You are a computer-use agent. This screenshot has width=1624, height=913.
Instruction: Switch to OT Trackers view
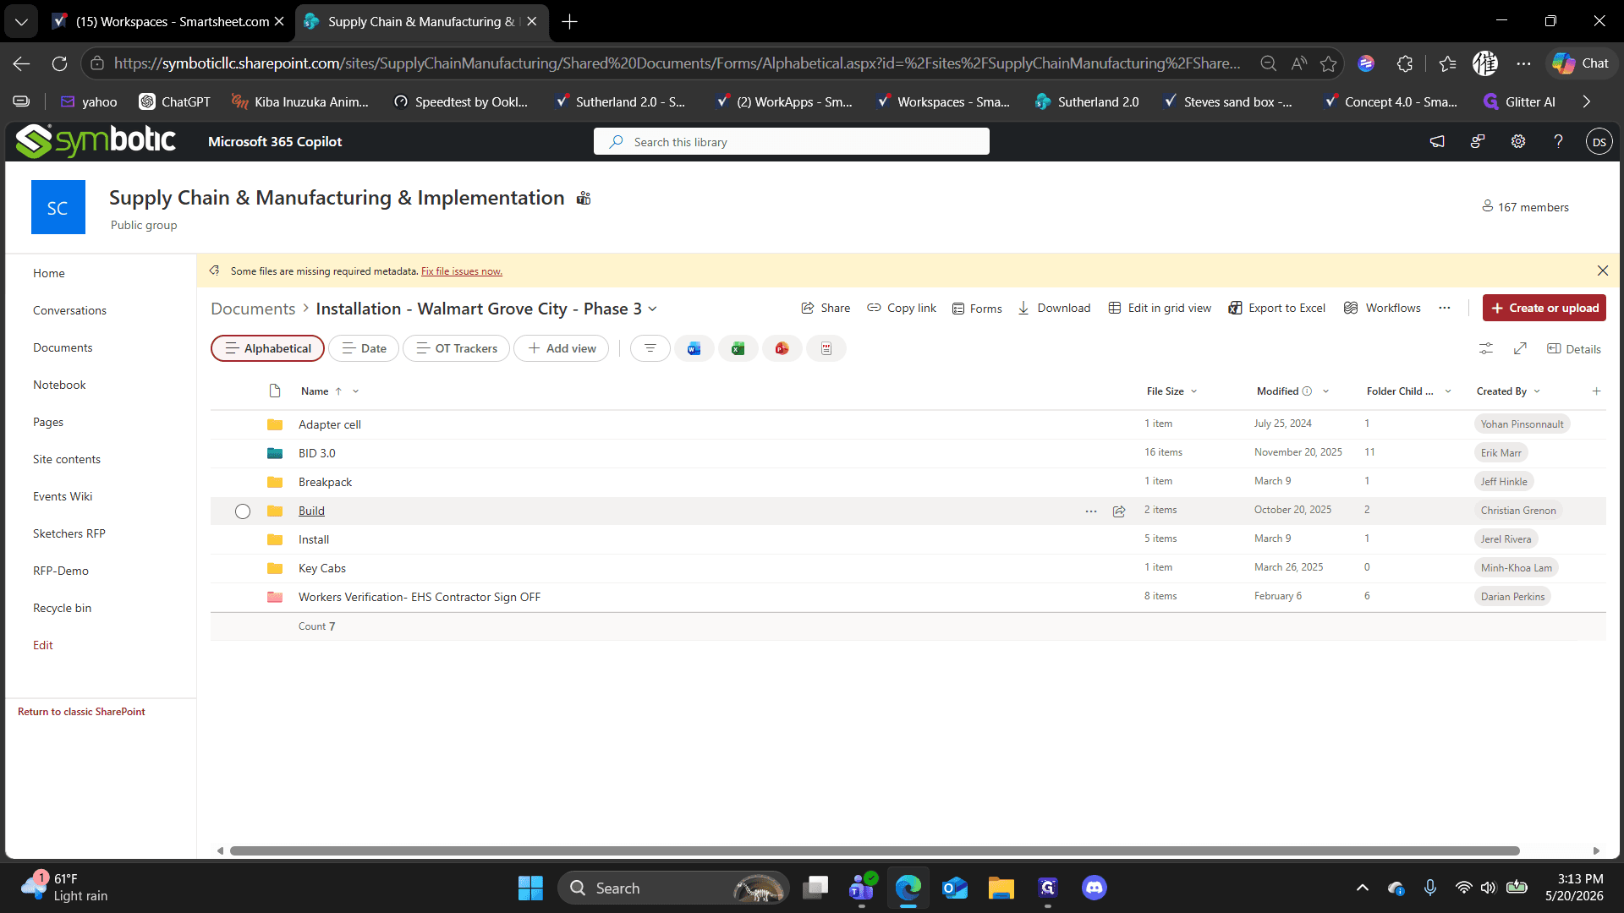[x=457, y=348]
